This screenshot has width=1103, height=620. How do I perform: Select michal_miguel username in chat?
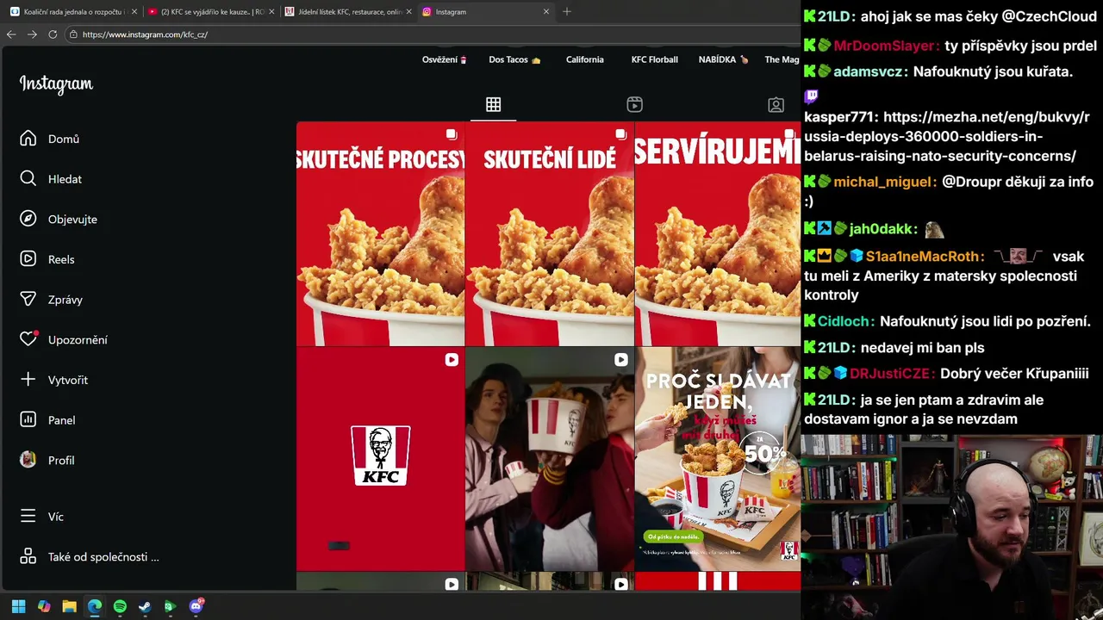click(x=884, y=182)
